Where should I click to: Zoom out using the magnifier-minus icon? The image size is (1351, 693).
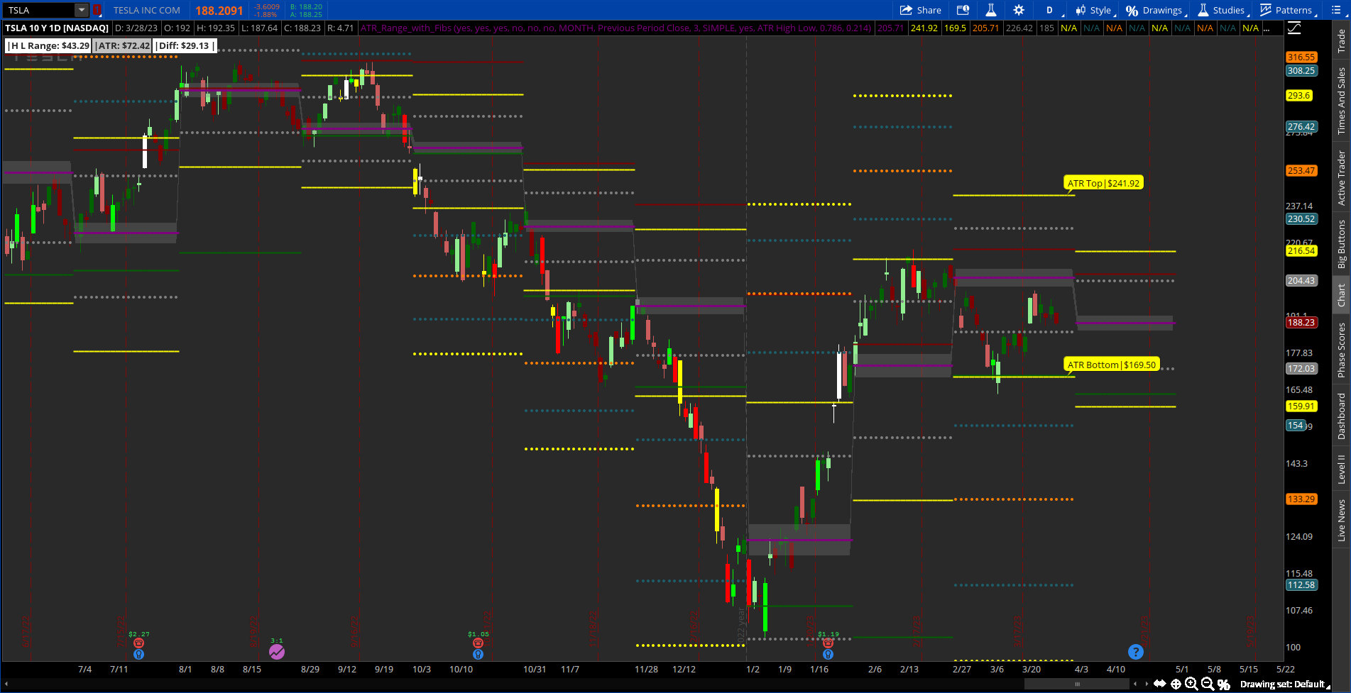pyautogui.click(x=1207, y=683)
